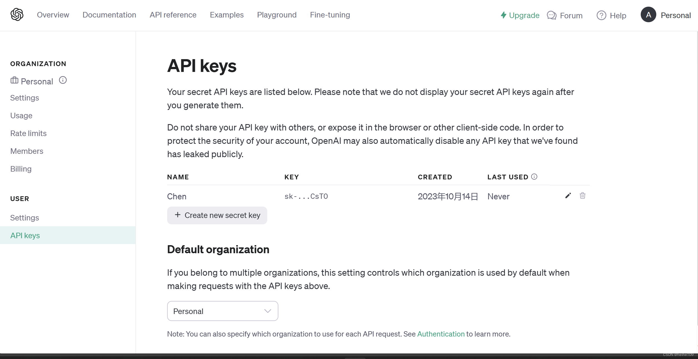Delete the Chen key with trash icon
The height and width of the screenshot is (359, 698).
point(582,196)
